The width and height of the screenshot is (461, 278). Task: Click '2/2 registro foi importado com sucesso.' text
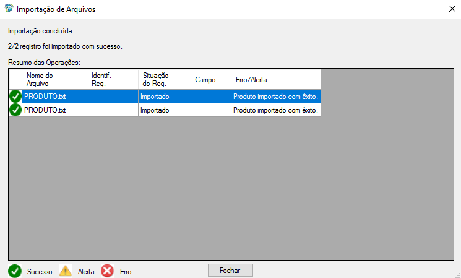[x=65, y=46]
